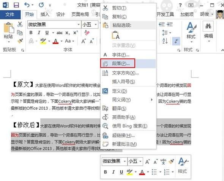This screenshot has width=224, height=181.
Task: Open mini toolbar font size dropdown
Action: [140, 161]
